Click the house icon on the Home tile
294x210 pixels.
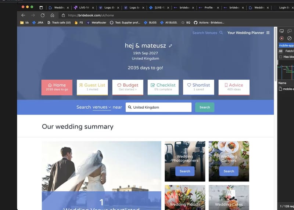pyautogui.click(x=50, y=85)
